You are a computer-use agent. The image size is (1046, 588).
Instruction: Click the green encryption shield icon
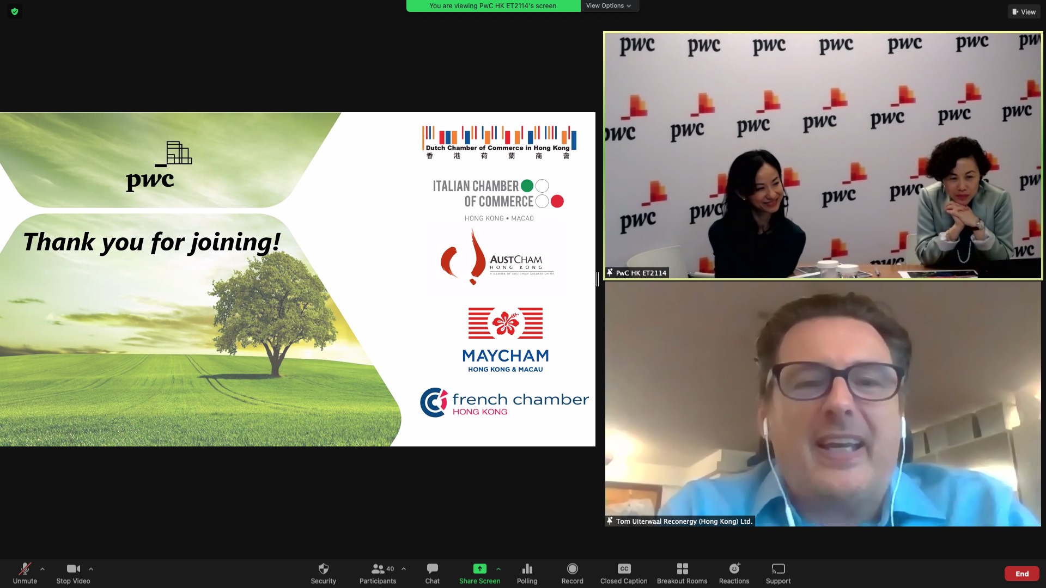[15, 11]
